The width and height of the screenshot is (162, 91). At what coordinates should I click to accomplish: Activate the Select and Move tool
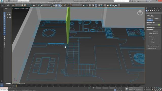point(34,6)
